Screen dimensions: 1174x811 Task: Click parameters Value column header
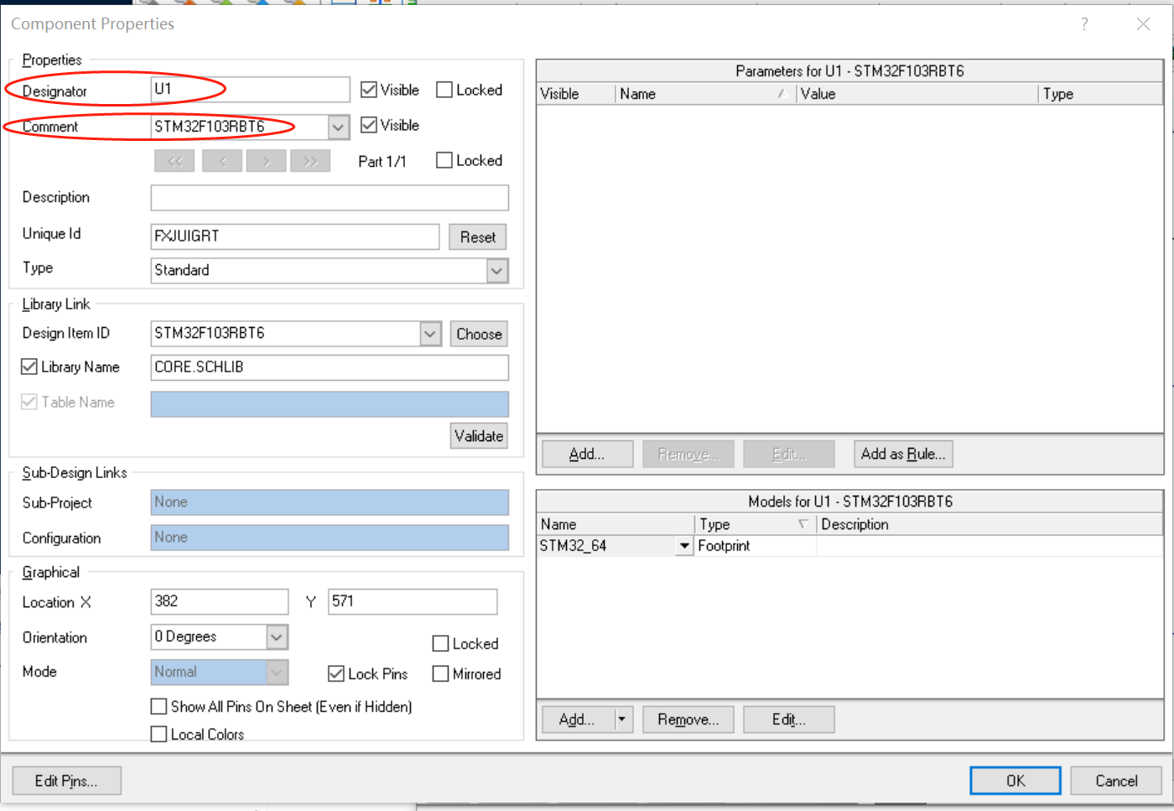point(917,94)
